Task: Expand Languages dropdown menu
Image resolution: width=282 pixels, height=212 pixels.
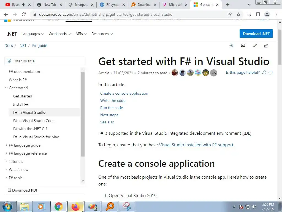Action: [32, 34]
